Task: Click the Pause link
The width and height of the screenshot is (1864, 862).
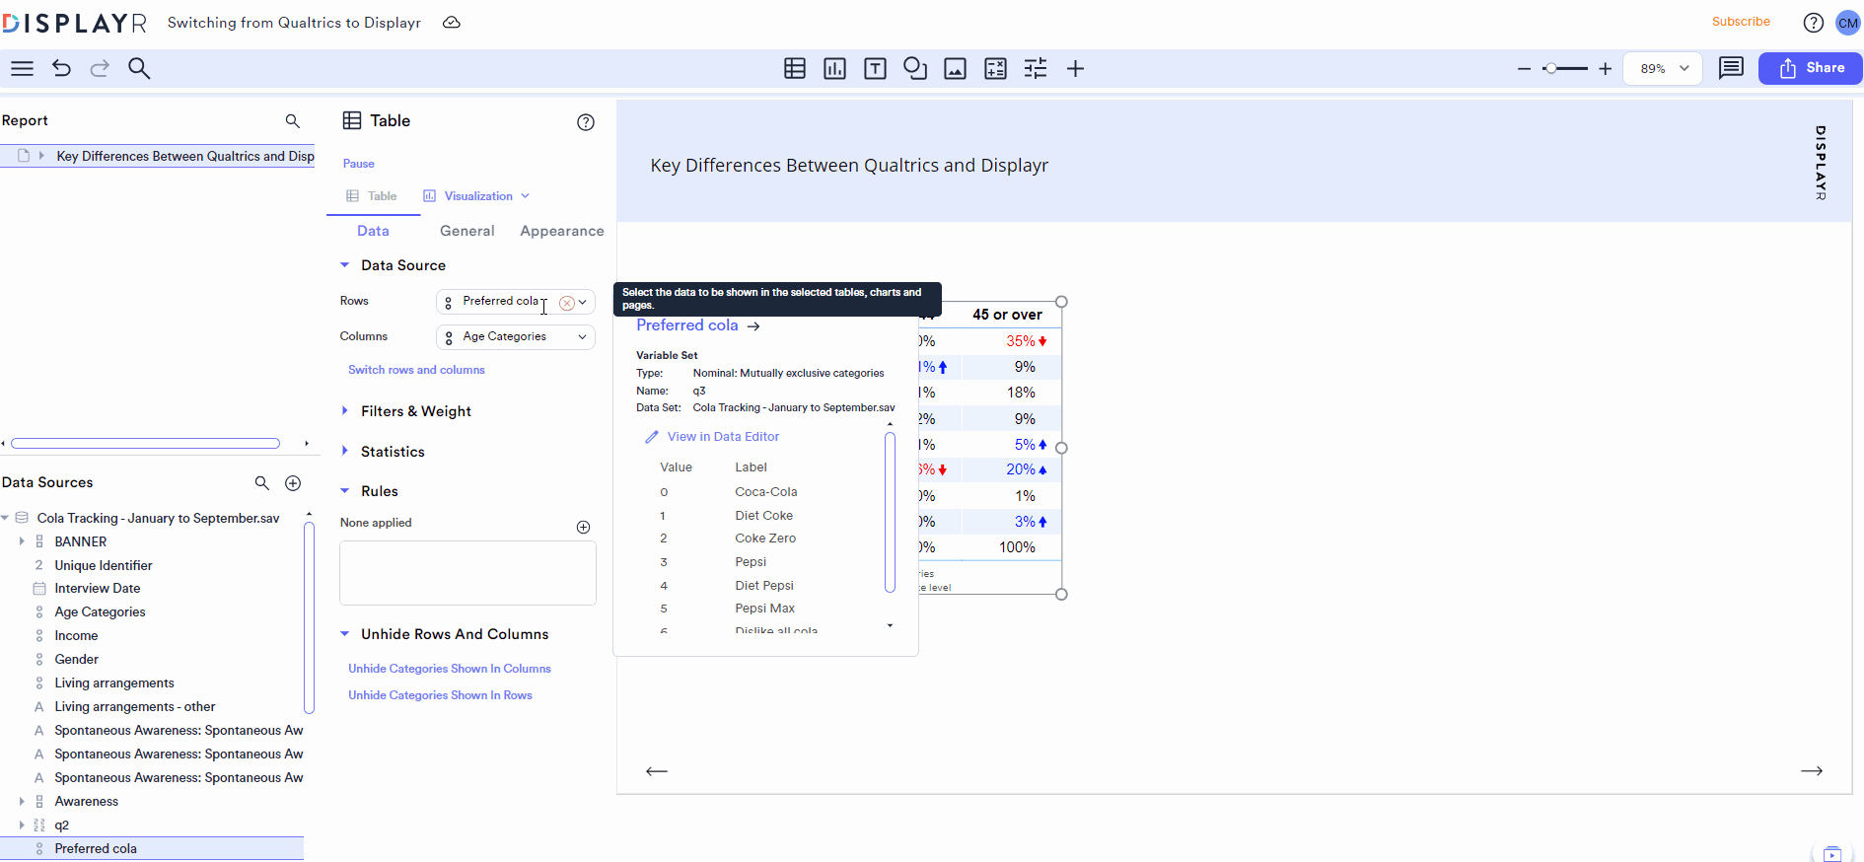Action: click(x=359, y=164)
